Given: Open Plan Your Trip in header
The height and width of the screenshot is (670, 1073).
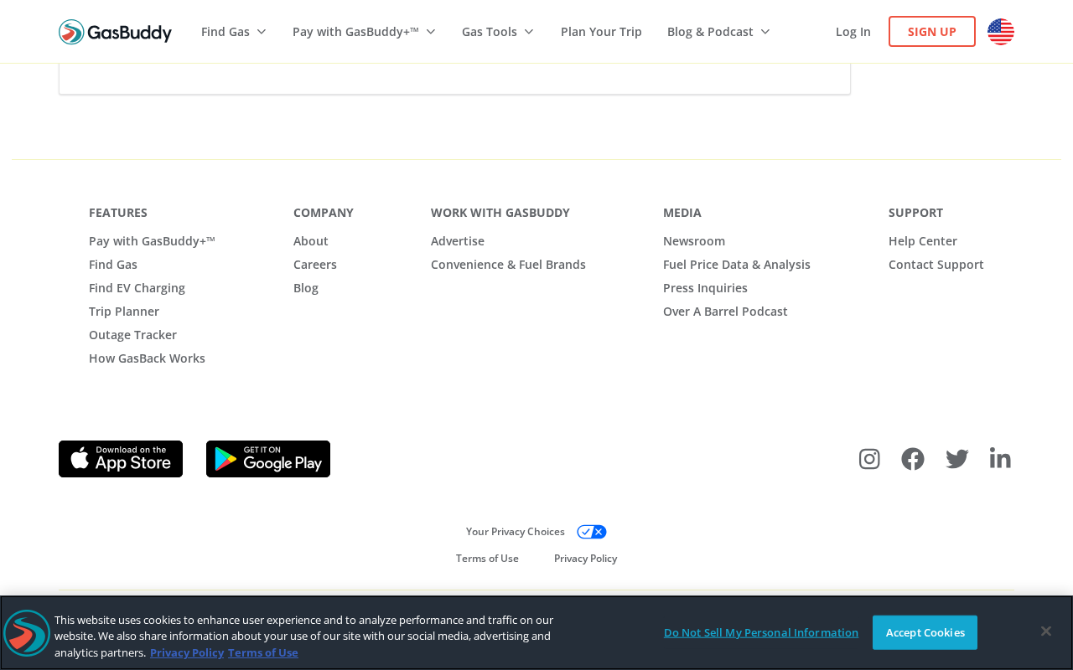Looking at the screenshot, I should coord(601,32).
